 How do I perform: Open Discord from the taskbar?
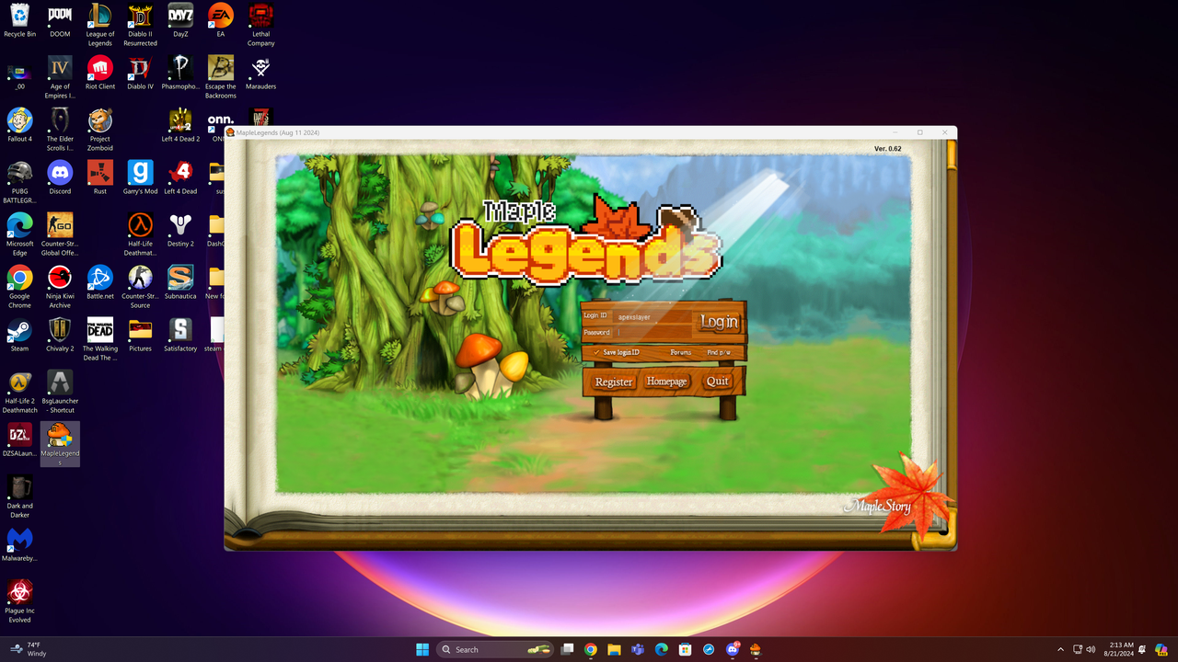(733, 649)
